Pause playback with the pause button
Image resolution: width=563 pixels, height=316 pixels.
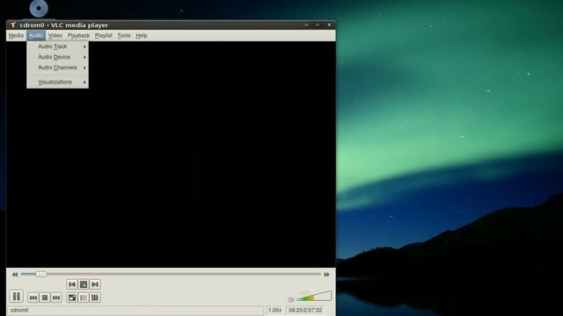click(x=17, y=297)
